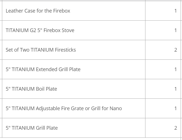
Task: Click the quantity 2 for Firesticks
Action: point(175,50)
